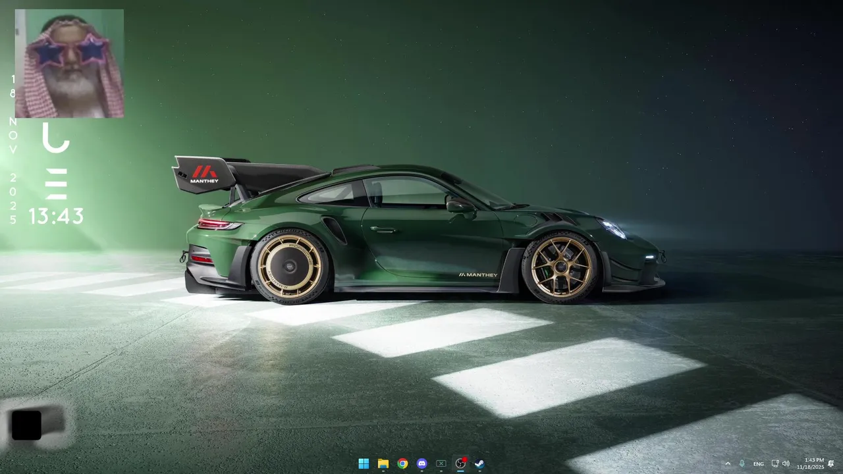Open Discord from the taskbar
Viewport: 843px width, 474px height.
click(422, 463)
